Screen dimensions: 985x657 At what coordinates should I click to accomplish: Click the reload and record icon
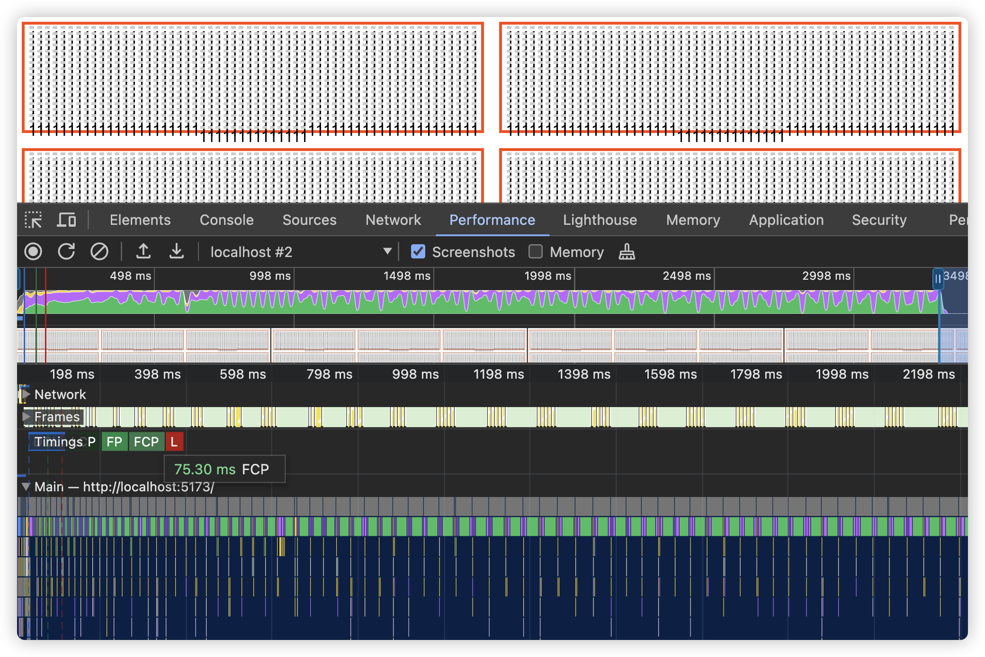(66, 251)
